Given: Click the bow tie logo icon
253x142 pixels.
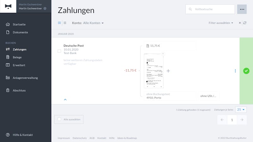Looking at the screenshot, I should click(x=8, y=6).
